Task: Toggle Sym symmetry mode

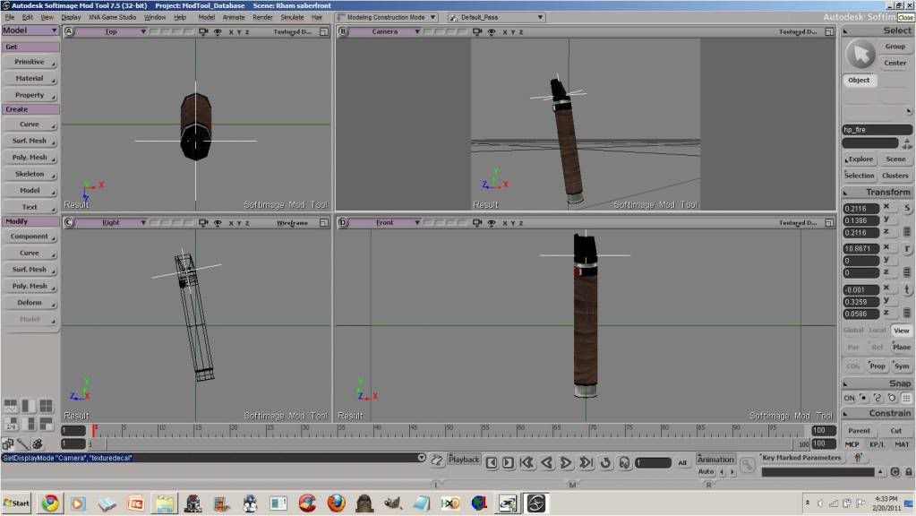Action: click(x=902, y=365)
